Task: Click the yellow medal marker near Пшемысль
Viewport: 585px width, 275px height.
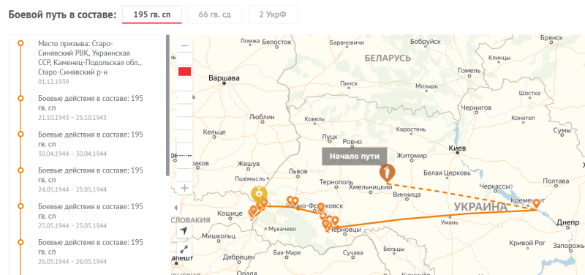Action: pos(259,194)
